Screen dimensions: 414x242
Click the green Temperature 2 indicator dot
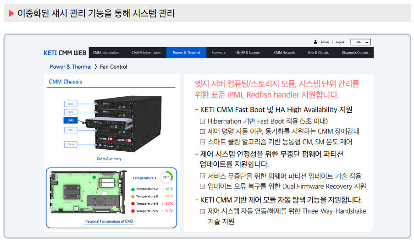coord(133,189)
